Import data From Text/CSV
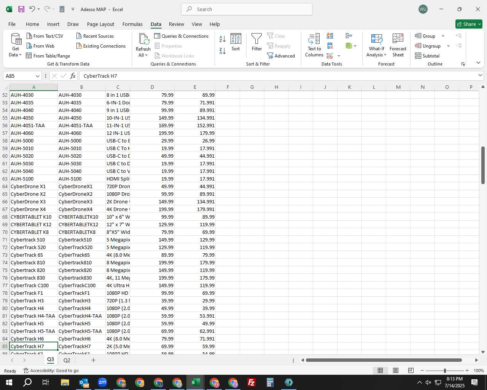The image size is (487, 390). [45, 36]
